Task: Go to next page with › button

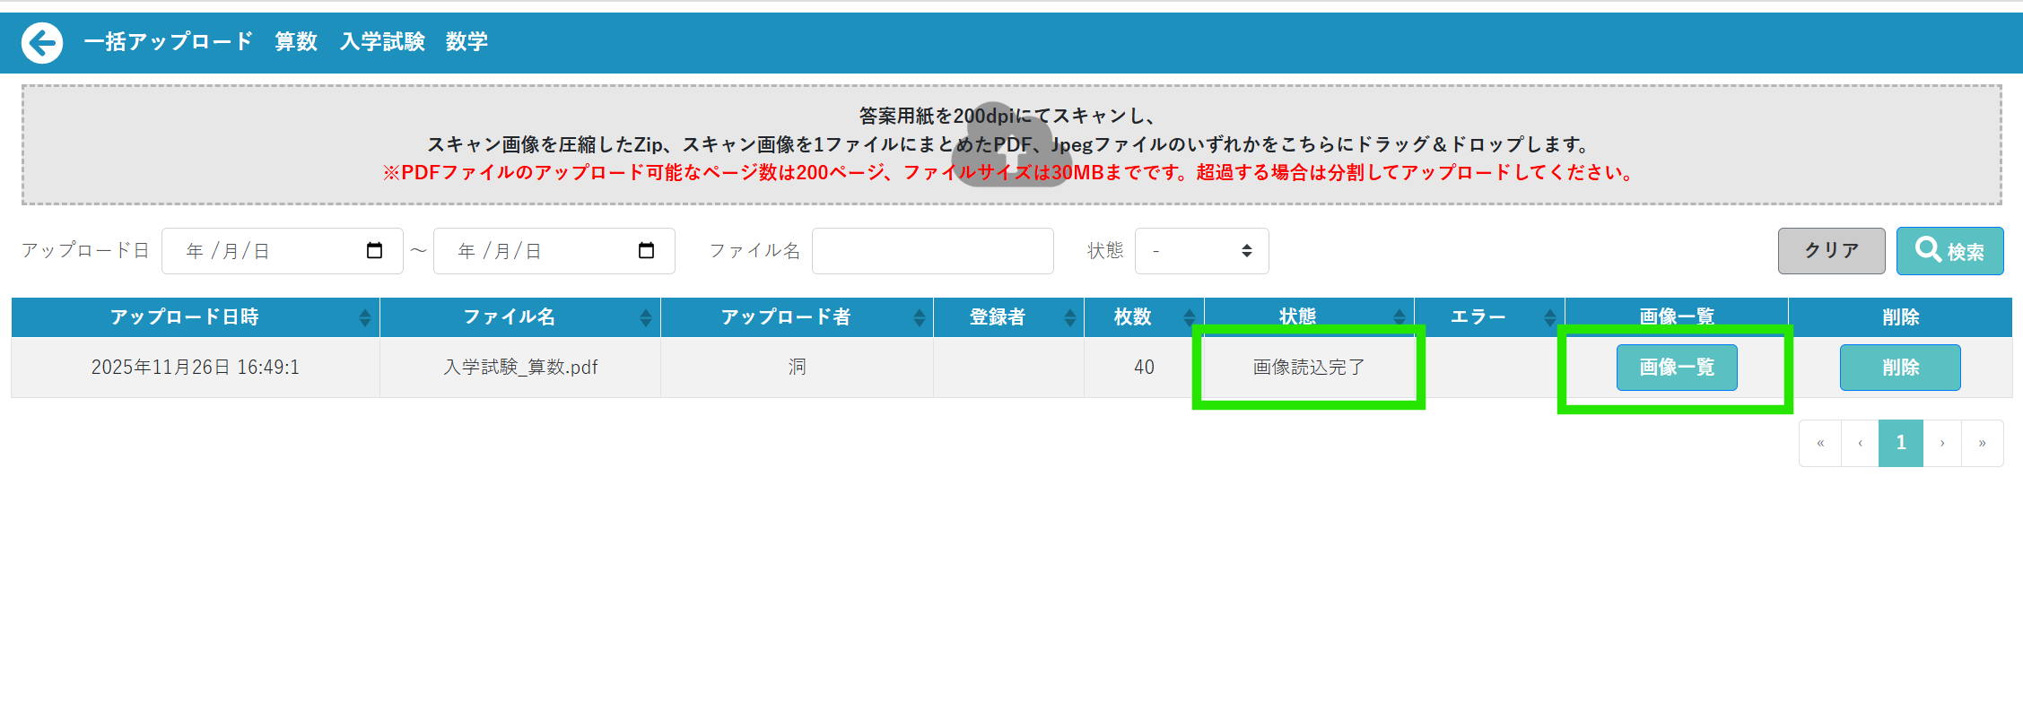Action: point(1942,443)
